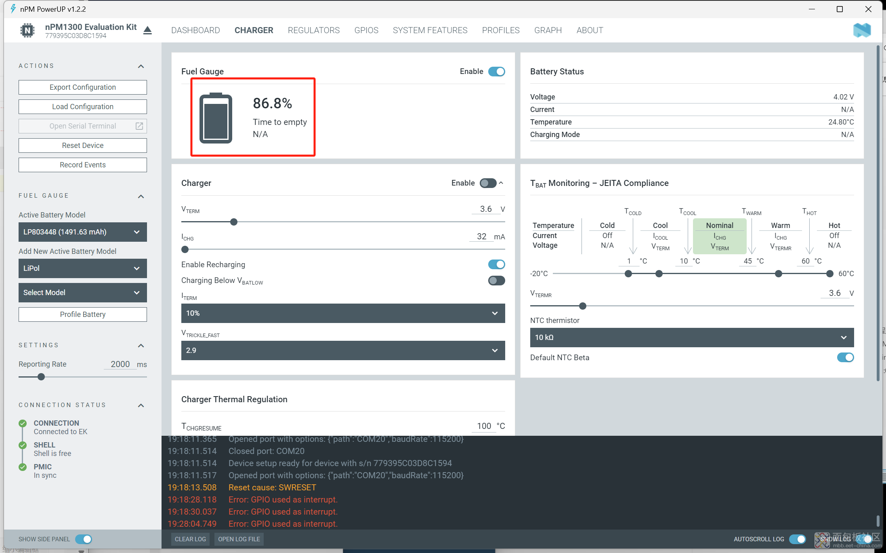Click the SHELL green check status icon
886x553 pixels.
point(23,445)
